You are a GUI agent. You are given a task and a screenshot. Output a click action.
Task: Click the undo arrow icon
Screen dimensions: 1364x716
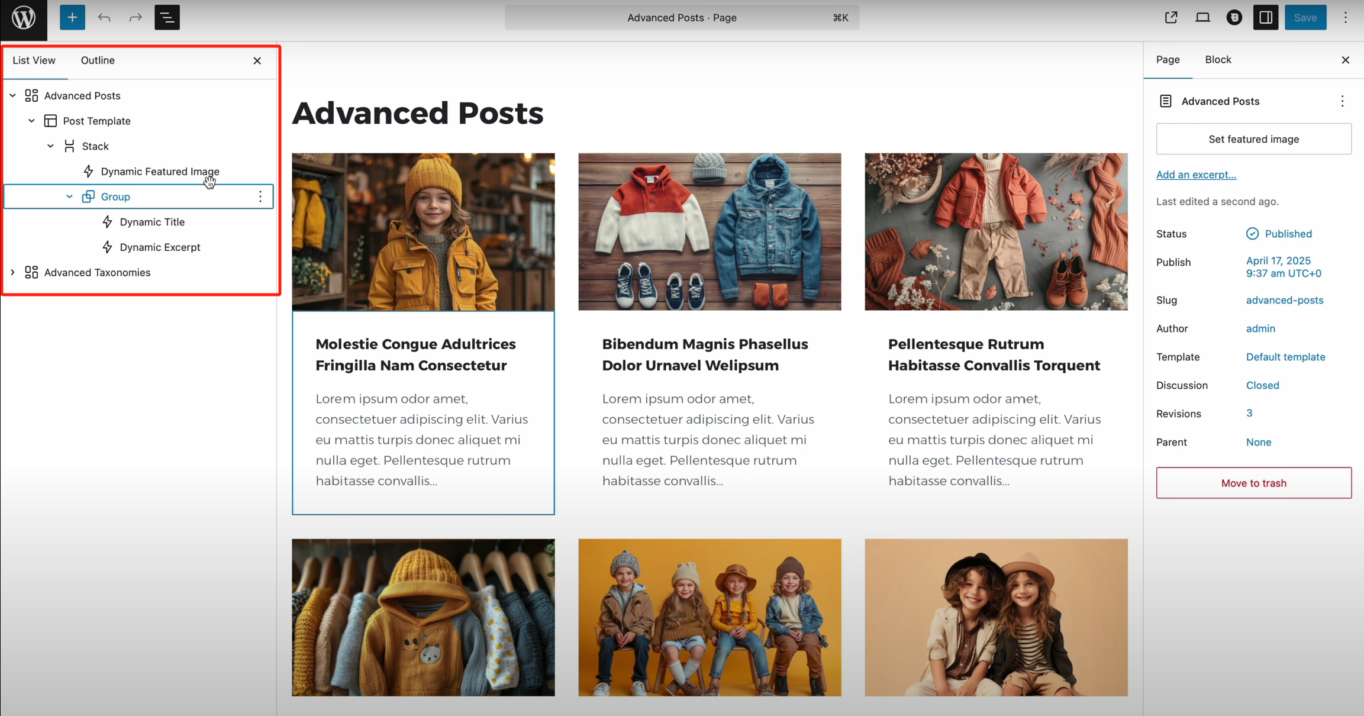click(x=104, y=18)
